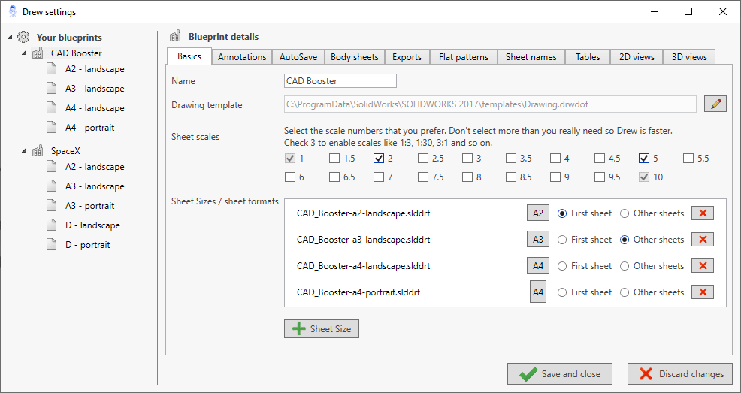Click the A3 sheet size icon button
Image resolution: width=741 pixels, height=393 pixels.
tap(537, 240)
